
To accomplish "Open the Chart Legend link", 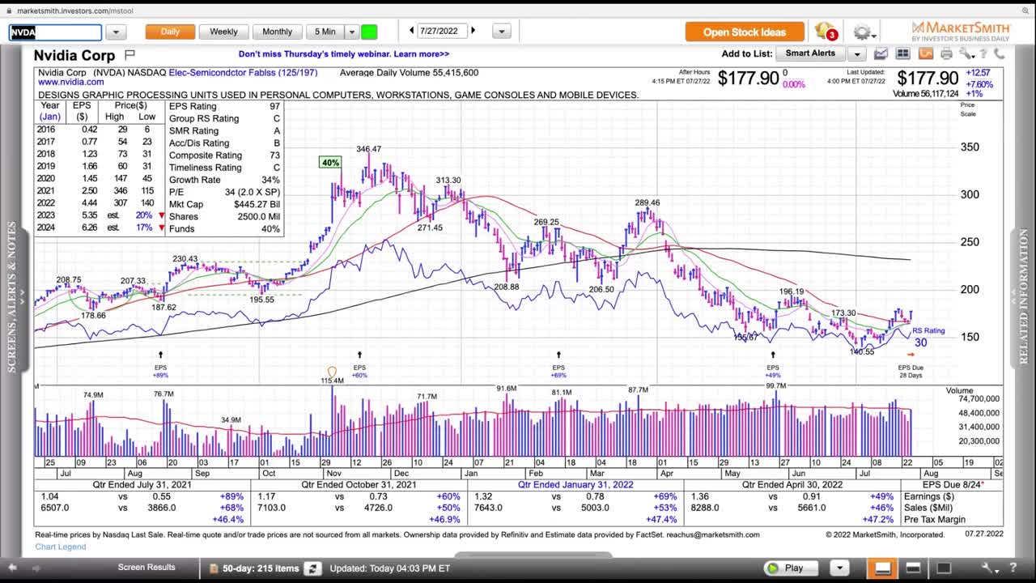I will [x=61, y=547].
